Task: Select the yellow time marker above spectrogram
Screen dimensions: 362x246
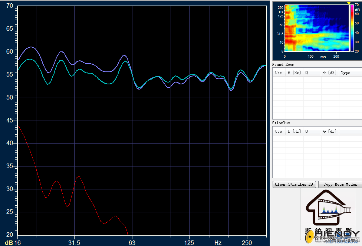Action: coord(349,3)
